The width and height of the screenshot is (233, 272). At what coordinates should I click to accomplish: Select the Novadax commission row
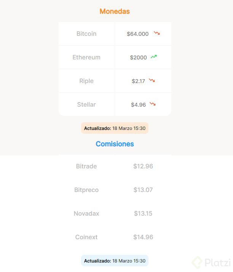(115, 213)
